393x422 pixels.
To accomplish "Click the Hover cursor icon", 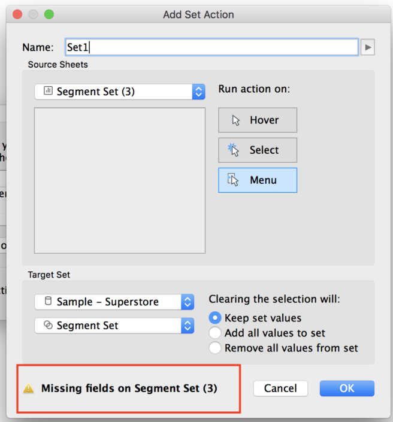I will 234,120.
